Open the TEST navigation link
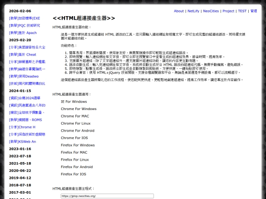Image resolution: width=266 pixels, height=199 pixels. (242, 11)
